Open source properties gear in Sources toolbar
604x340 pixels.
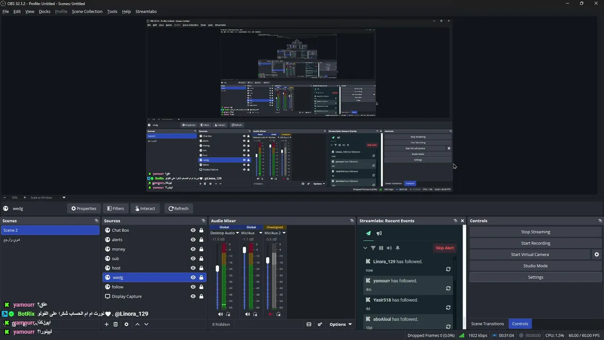click(x=126, y=324)
